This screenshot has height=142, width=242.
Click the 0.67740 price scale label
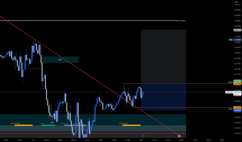coord(238,74)
